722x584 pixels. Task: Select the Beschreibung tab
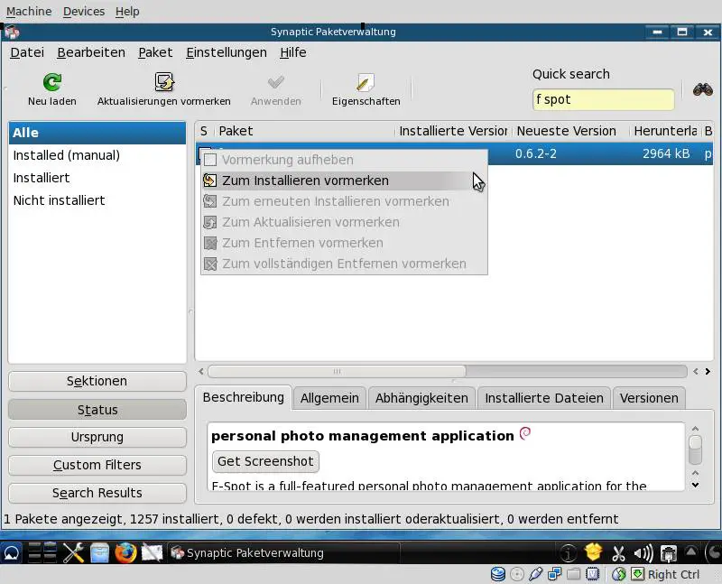tap(243, 397)
